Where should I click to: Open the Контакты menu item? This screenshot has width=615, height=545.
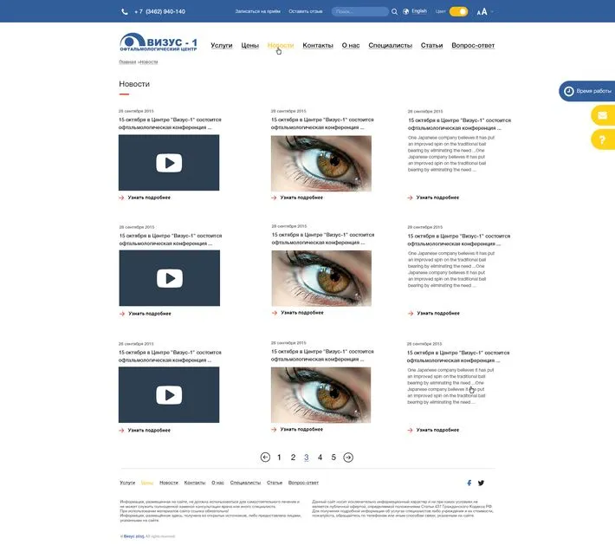click(x=318, y=46)
